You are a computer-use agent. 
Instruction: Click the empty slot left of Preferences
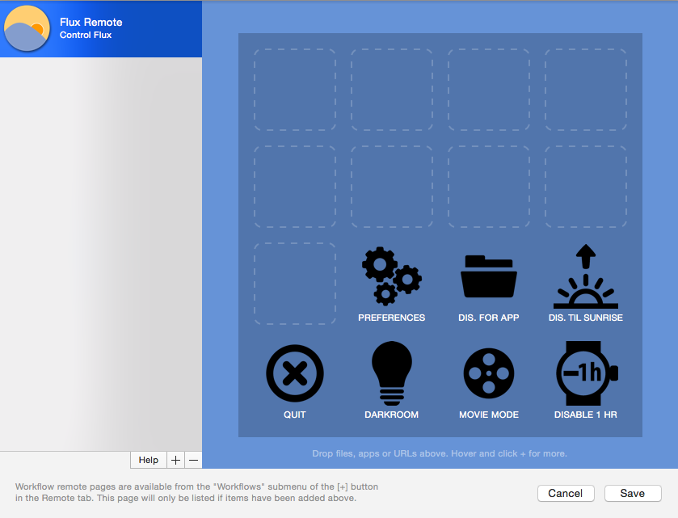click(x=295, y=284)
